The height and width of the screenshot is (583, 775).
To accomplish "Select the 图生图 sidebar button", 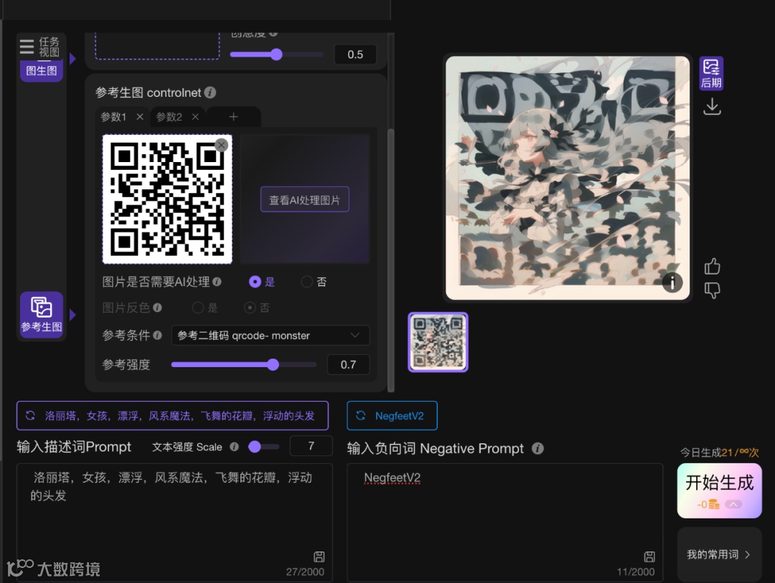I will pos(42,71).
